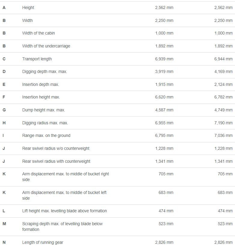This screenshot has height=248, width=235.
Task: Click the Length of running gear label
Action: [x=43, y=242]
